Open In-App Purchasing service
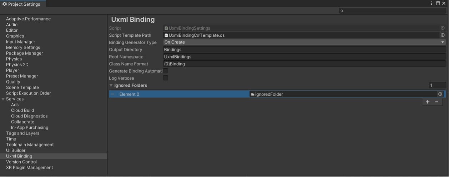 click(30, 127)
